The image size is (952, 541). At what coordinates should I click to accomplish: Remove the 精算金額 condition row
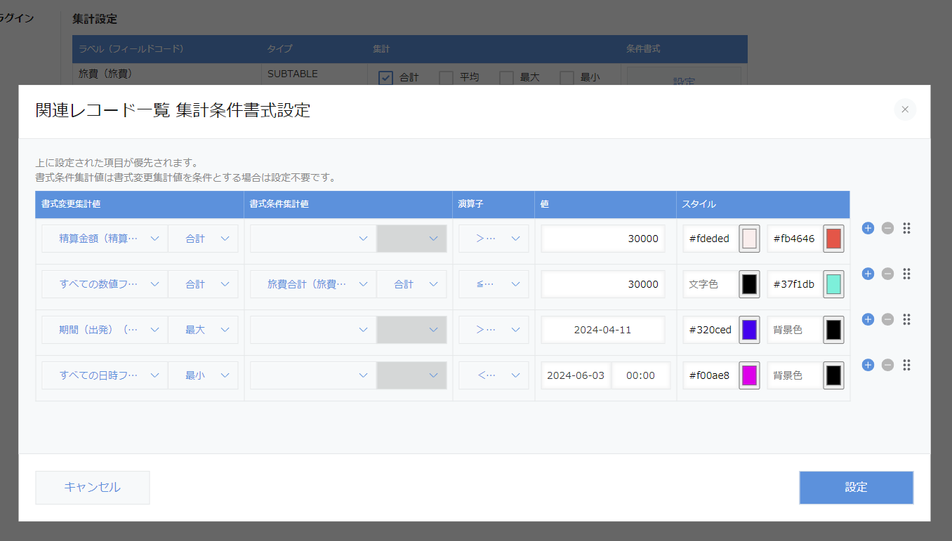tap(887, 228)
